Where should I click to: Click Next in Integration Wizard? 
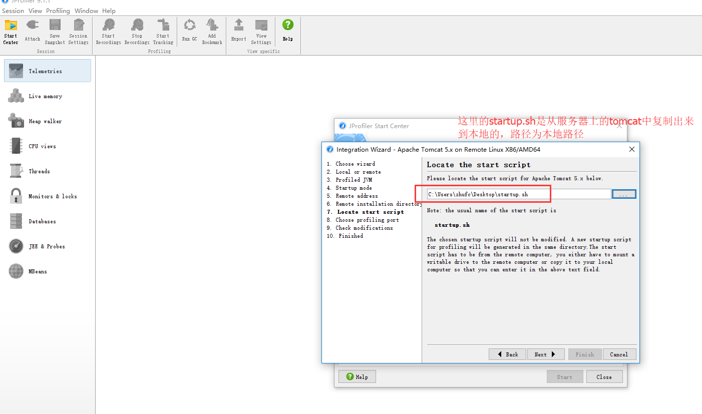tap(546, 354)
